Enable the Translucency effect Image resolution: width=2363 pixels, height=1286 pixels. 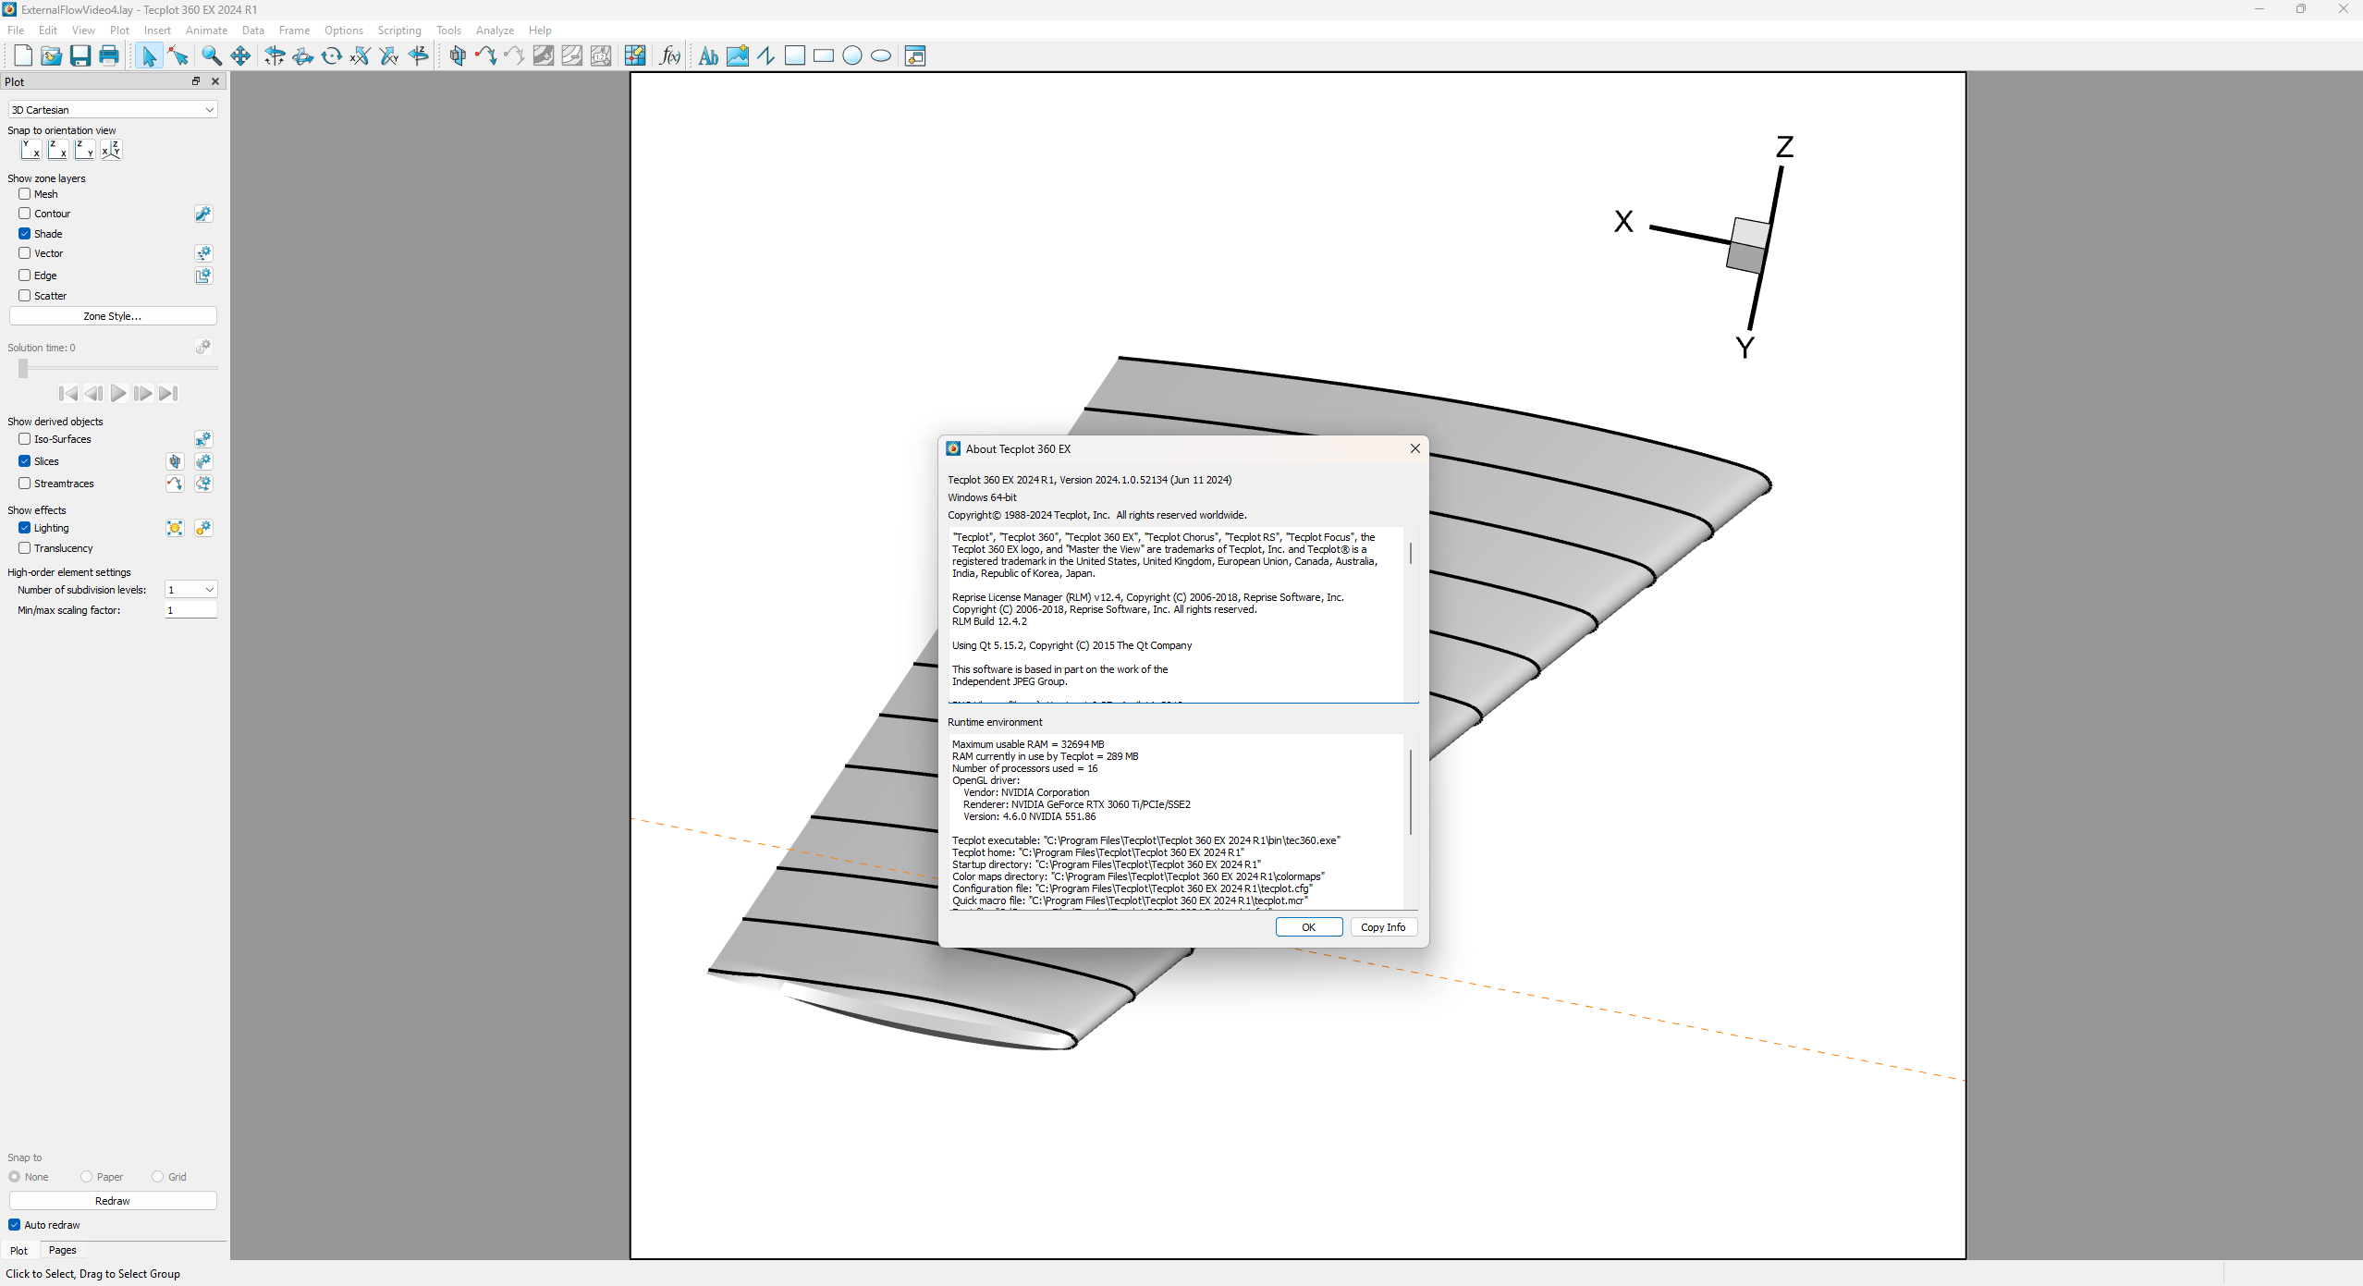(x=25, y=548)
